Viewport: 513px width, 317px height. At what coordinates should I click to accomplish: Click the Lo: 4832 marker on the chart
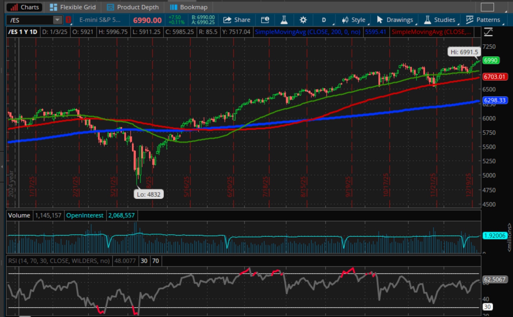pyautogui.click(x=149, y=194)
